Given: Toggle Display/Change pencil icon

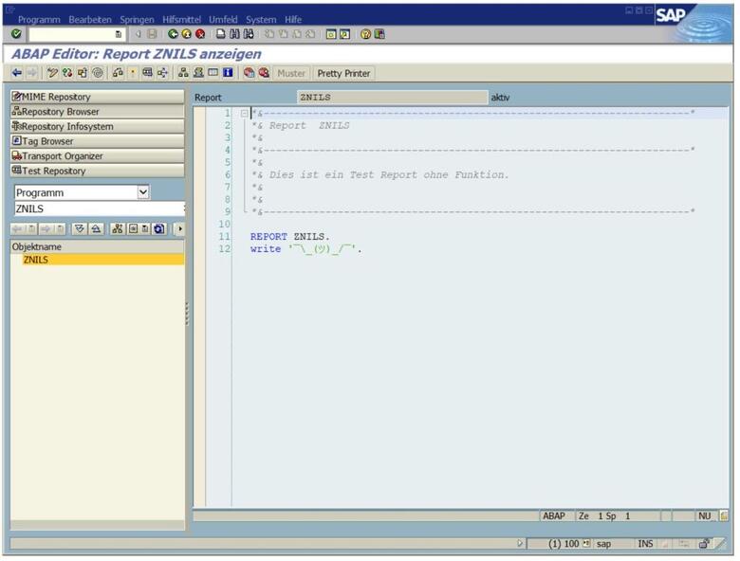Looking at the screenshot, I should click(52, 73).
